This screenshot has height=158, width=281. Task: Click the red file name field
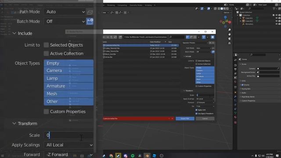136,118
